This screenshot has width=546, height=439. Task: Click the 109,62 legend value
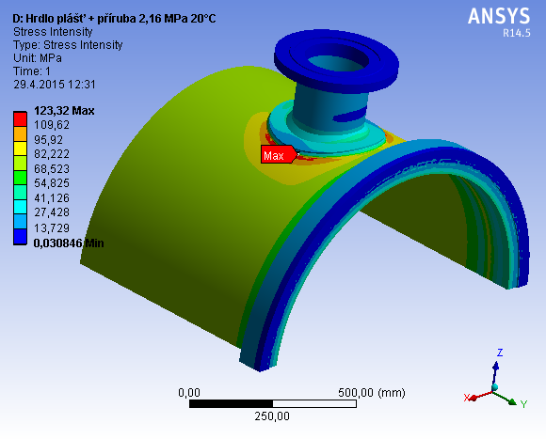point(52,125)
